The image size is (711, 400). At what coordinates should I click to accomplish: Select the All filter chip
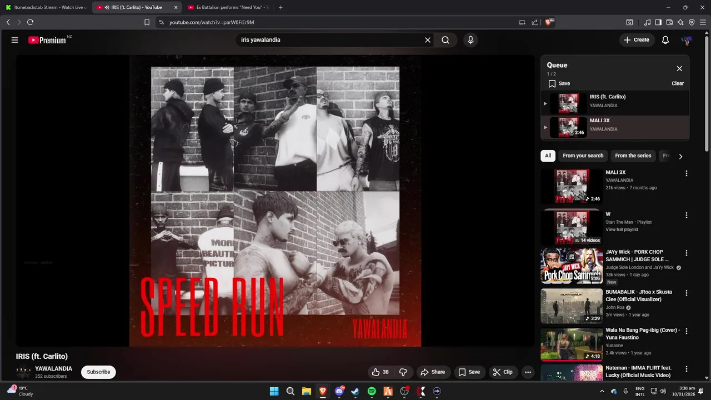(x=548, y=156)
